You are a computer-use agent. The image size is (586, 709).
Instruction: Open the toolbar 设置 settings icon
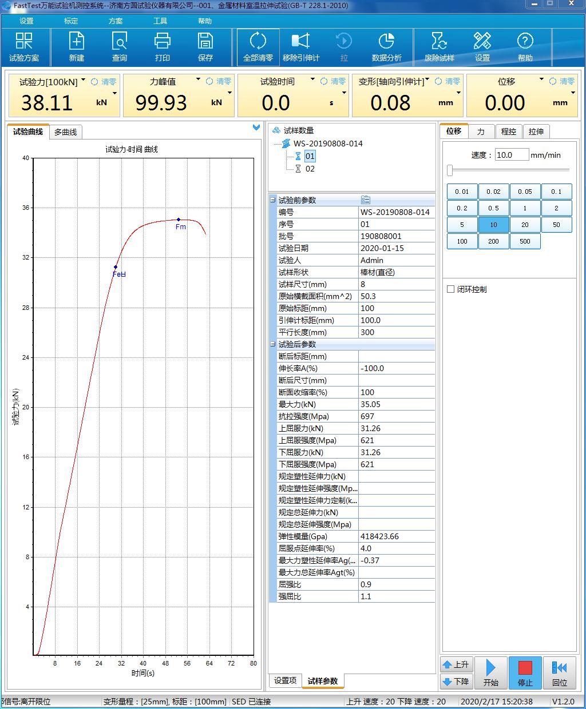(482, 47)
